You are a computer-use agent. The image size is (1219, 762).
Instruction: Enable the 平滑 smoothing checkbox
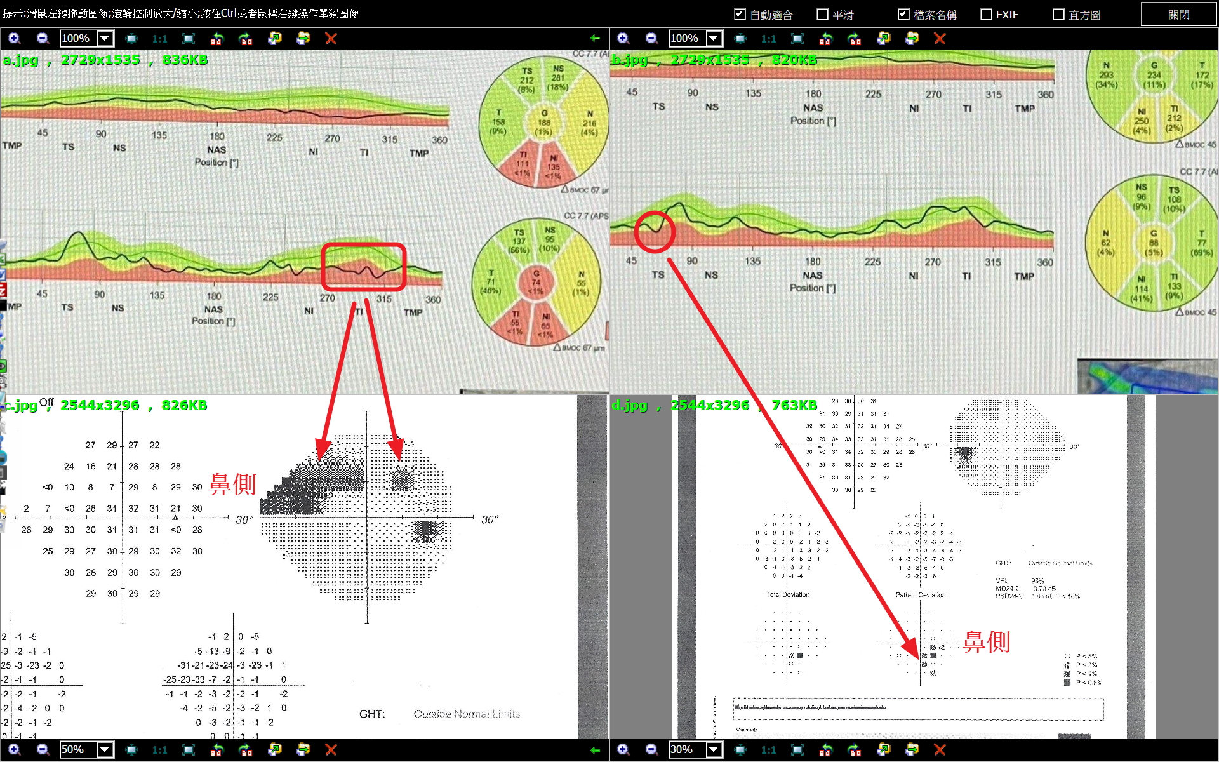coord(822,15)
